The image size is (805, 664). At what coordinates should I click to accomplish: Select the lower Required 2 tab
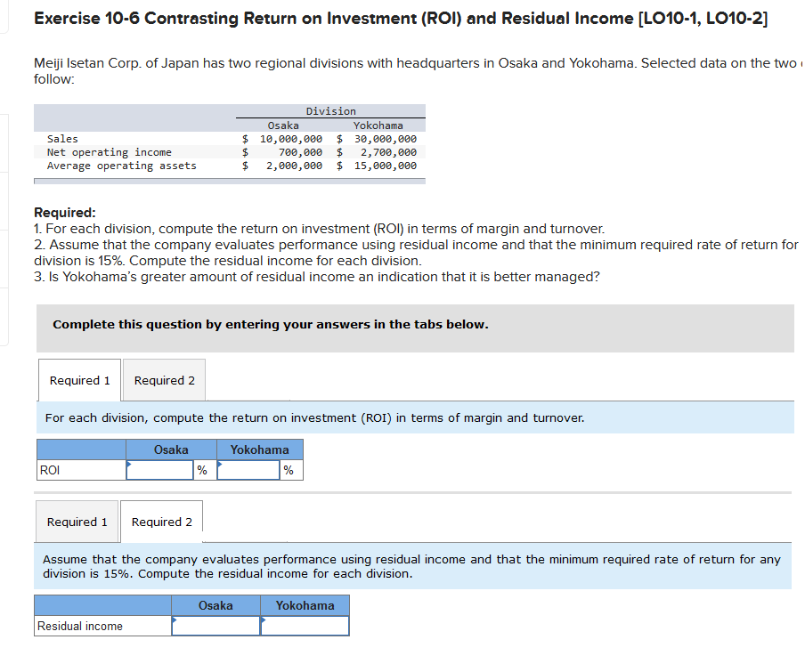click(x=162, y=522)
